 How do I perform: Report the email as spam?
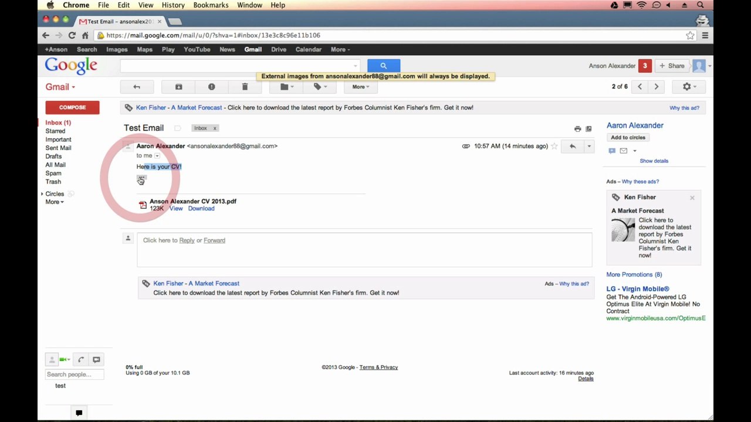[212, 87]
